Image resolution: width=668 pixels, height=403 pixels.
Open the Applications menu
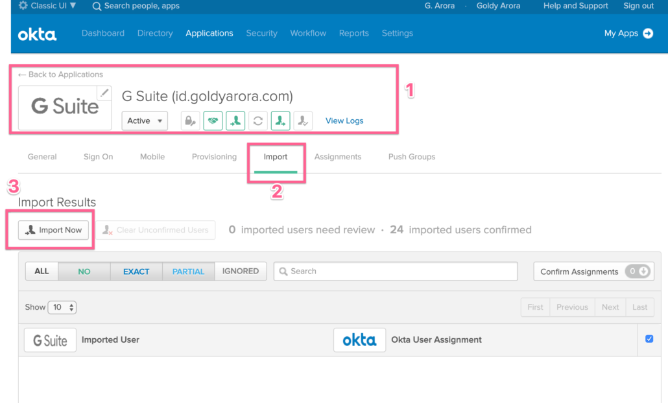(x=209, y=33)
